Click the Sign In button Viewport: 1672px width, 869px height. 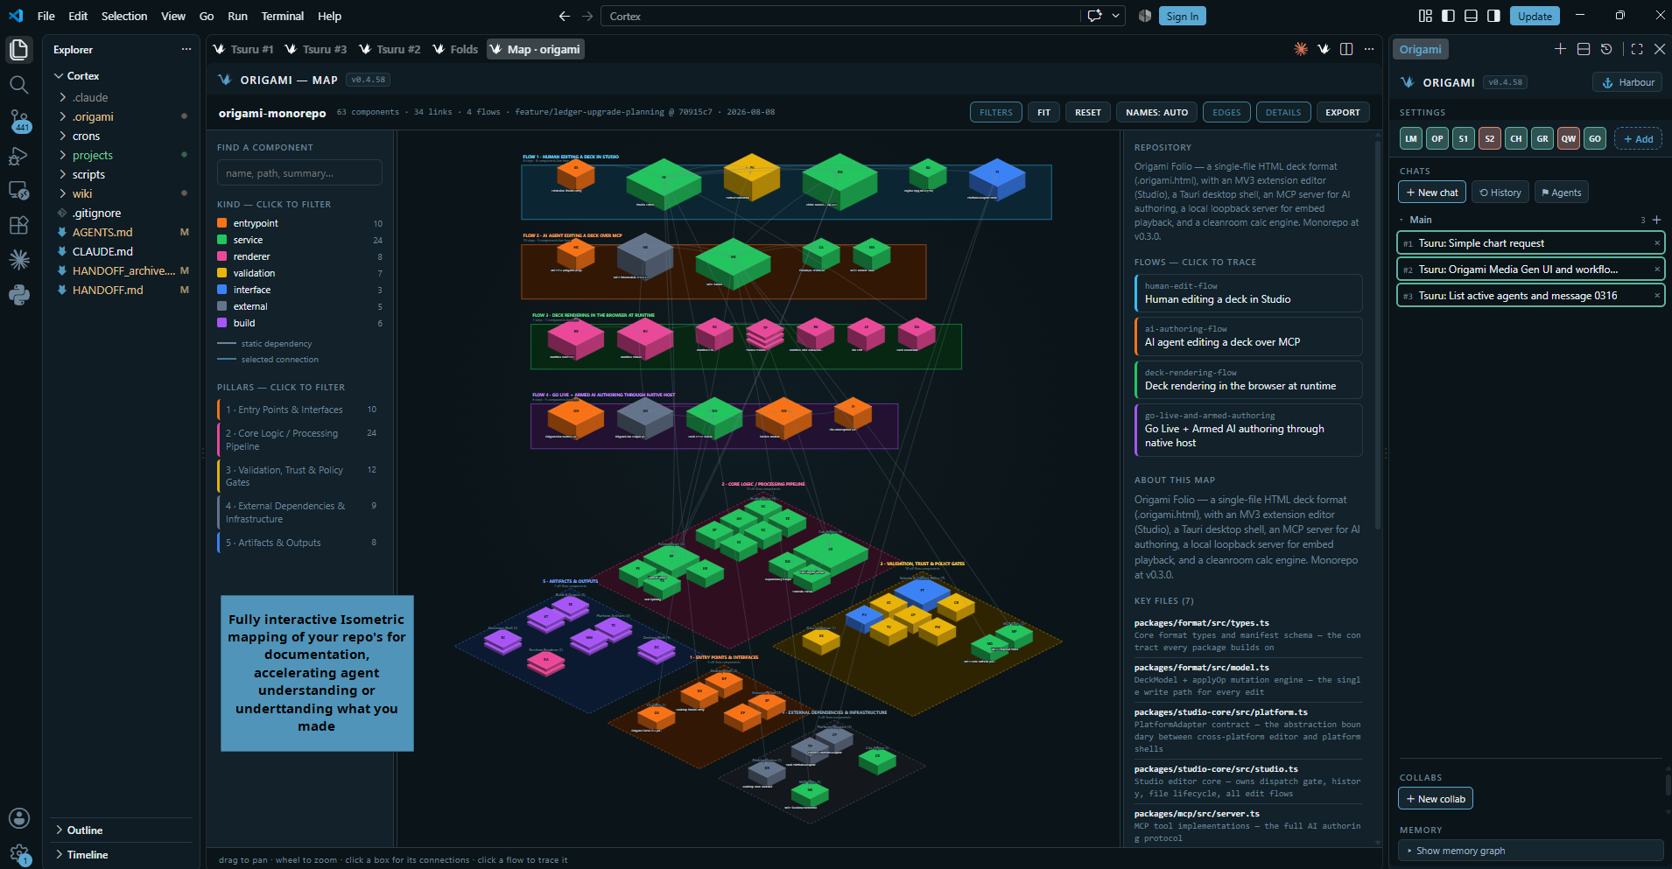pos(1183,16)
